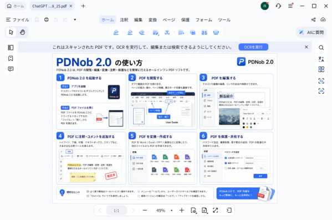This screenshot has width=332, height=220.
Task: Click the save icon in quick toolbar
Action: pyautogui.click(x=37, y=20)
